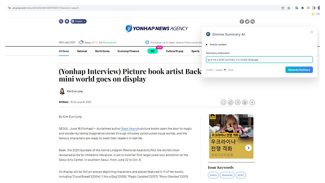Click the article share icon
The height and width of the screenshot is (183, 325).
pyautogui.click(x=223, y=102)
